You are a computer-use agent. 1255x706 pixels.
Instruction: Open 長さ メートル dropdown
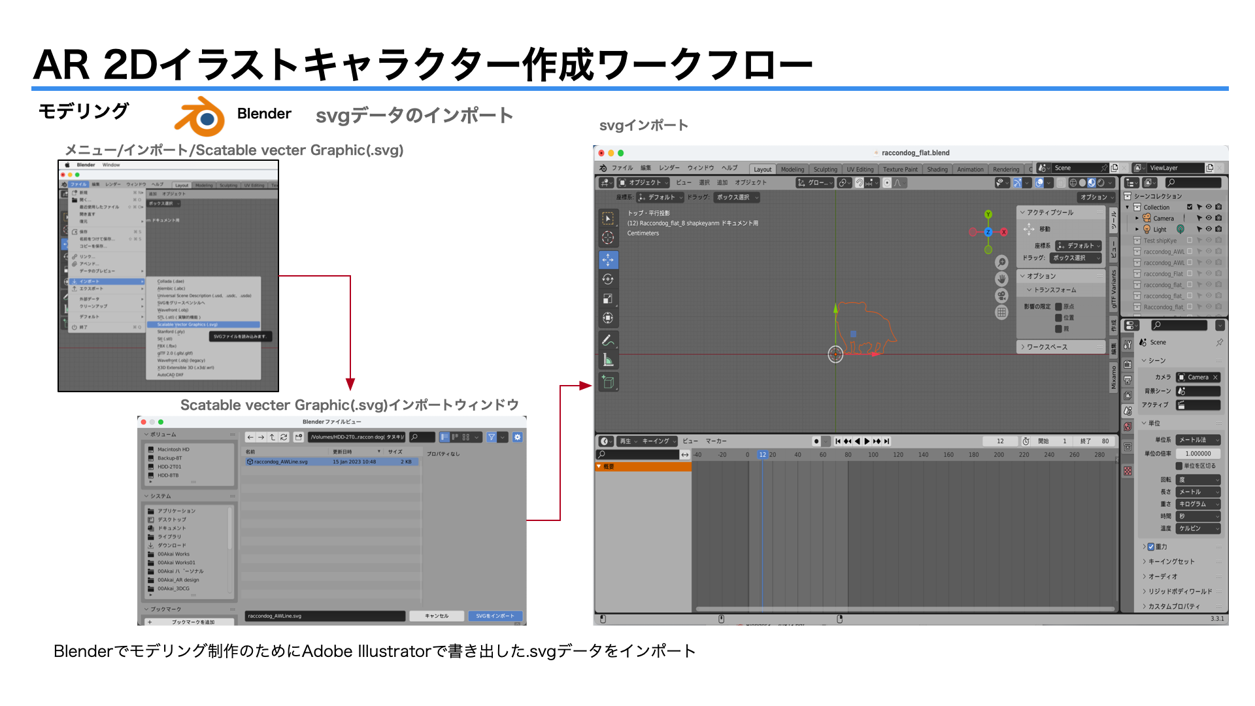tap(1198, 492)
